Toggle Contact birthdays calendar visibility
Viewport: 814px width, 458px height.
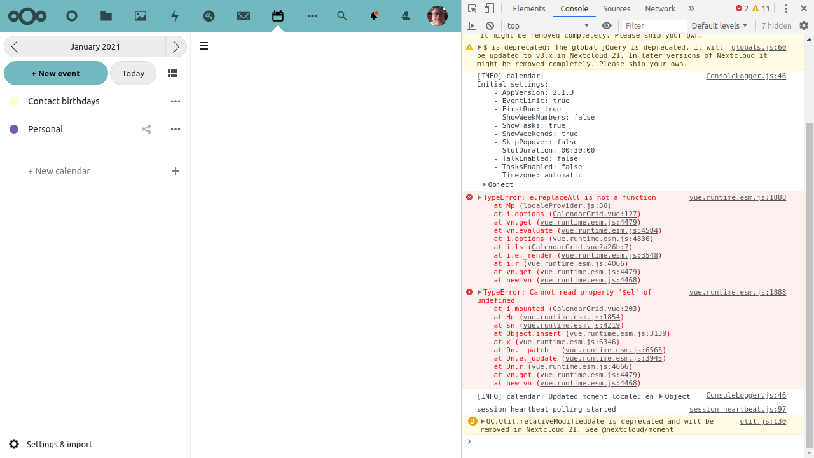click(14, 101)
